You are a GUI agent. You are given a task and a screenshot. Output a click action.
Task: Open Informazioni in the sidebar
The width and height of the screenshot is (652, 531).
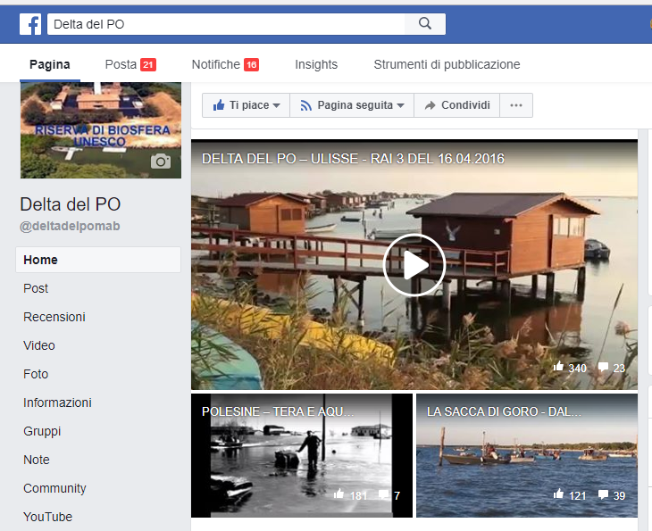(57, 403)
